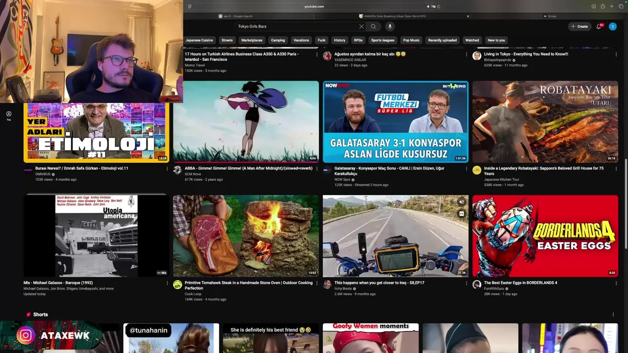Select the Pop Music filter chip
This screenshot has width=628, height=353.
point(411,40)
